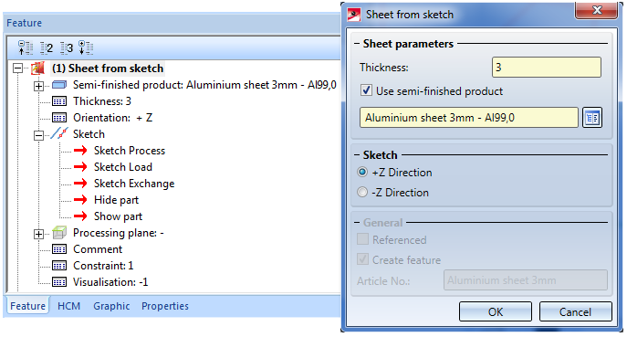Switch to the HCM tab

pos(68,306)
